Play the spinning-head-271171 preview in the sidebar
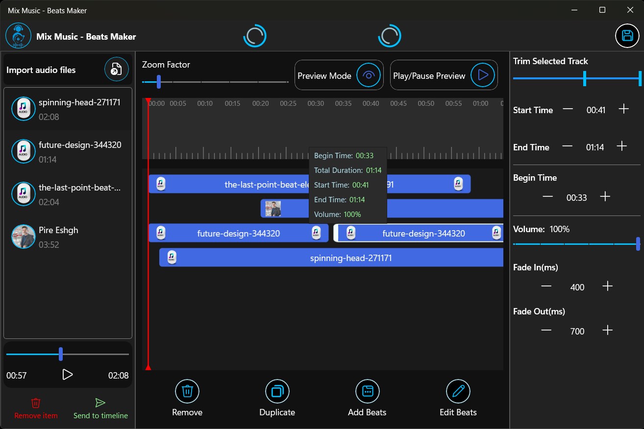 pos(68,375)
